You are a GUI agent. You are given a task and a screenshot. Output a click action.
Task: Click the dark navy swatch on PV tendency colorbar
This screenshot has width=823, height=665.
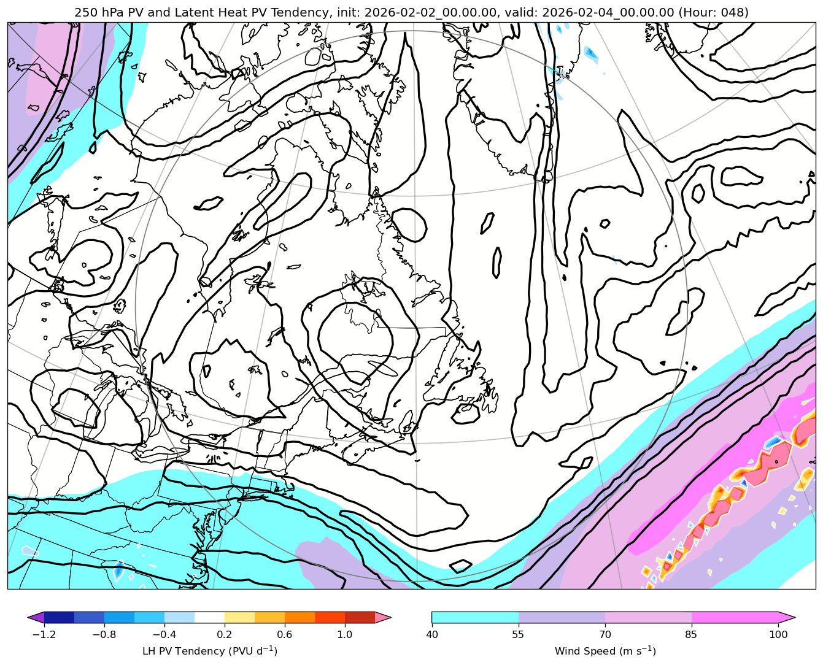(59, 617)
